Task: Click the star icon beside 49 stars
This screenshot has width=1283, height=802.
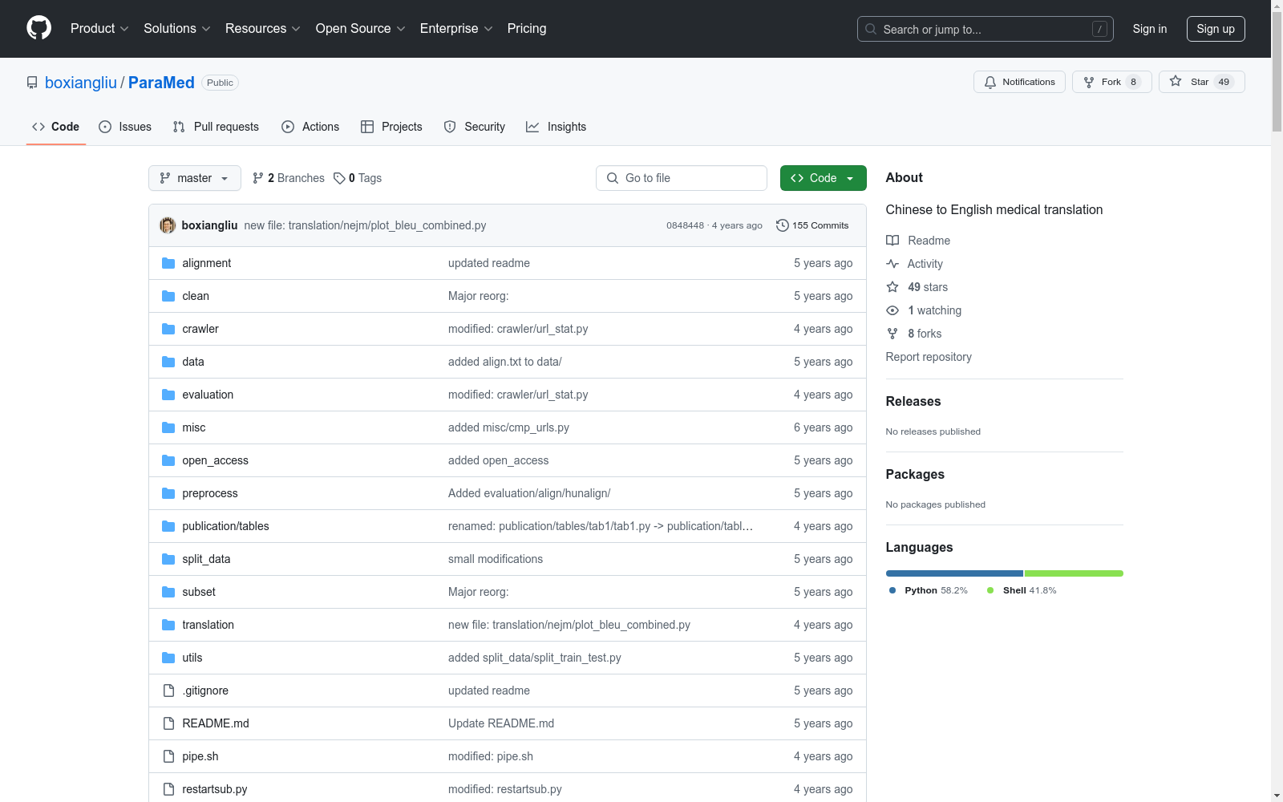Action: point(892,287)
